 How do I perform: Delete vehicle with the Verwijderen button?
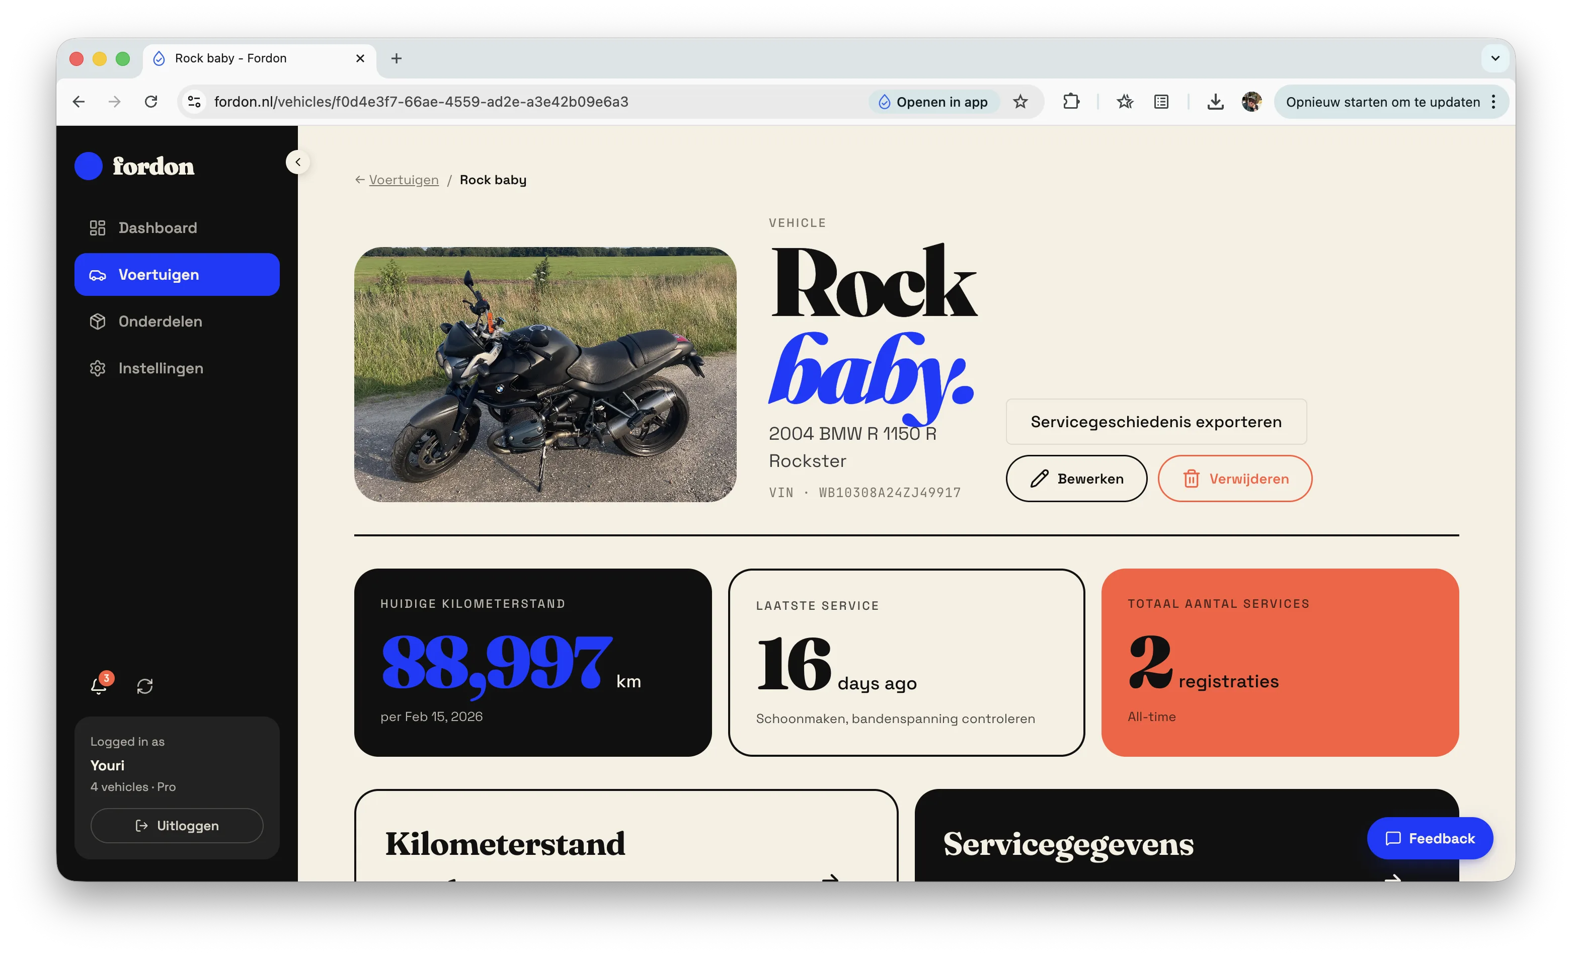point(1235,479)
